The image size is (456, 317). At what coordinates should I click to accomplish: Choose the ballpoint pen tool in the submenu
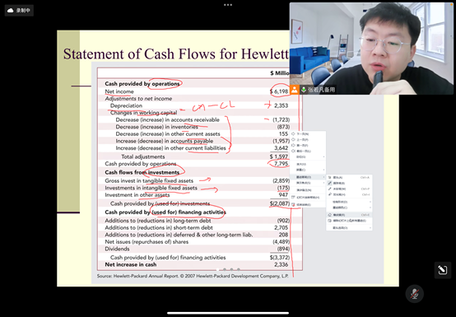(349, 184)
